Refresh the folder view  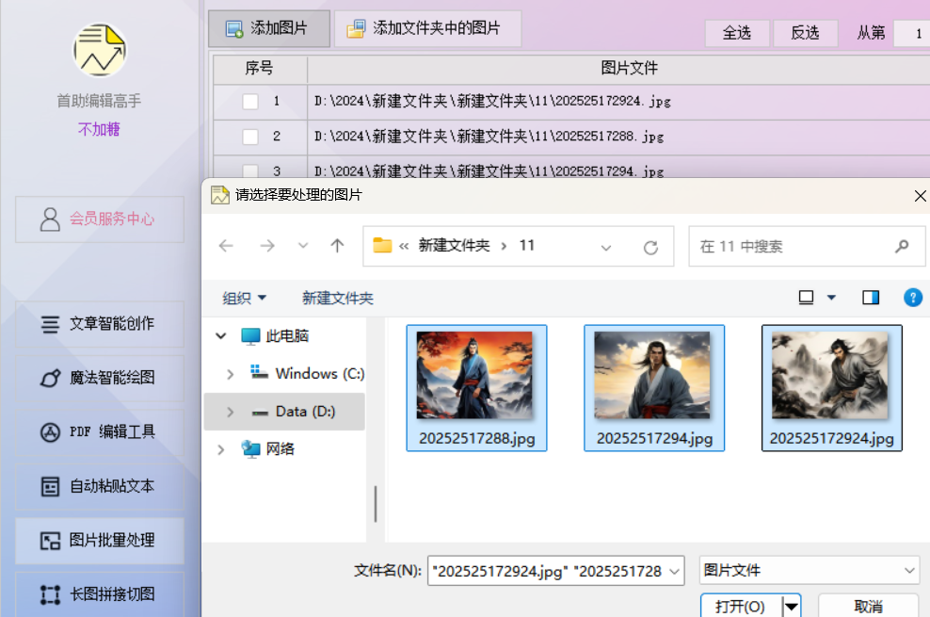(x=650, y=248)
